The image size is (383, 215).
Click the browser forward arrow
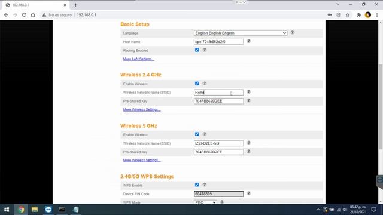coord(15,15)
